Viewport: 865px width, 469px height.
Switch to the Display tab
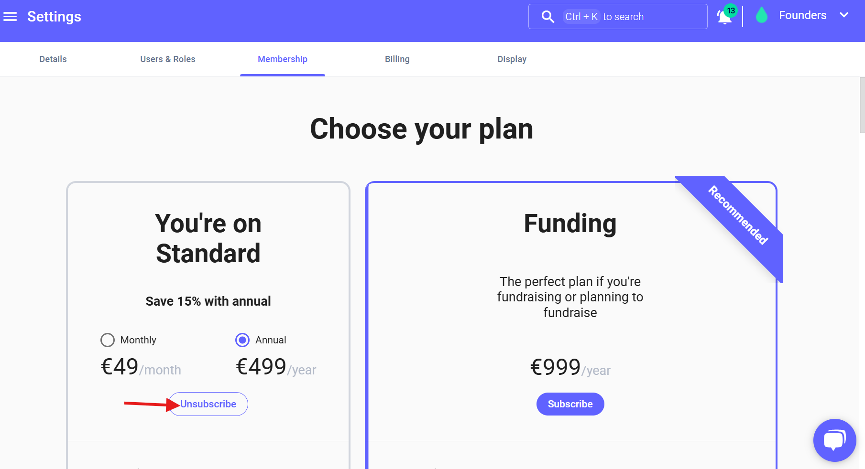(x=512, y=59)
